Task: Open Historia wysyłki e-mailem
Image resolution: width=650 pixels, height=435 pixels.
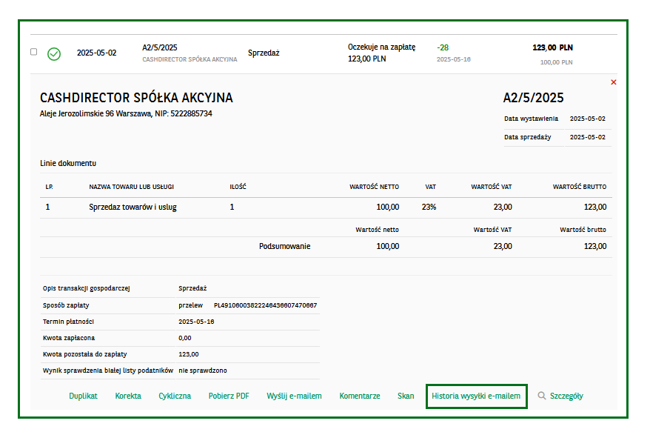Action: click(x=476, y=396)
